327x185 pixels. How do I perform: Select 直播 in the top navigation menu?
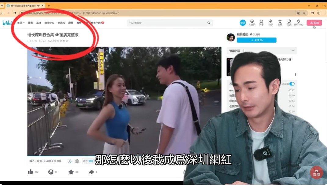click(38, 23)
